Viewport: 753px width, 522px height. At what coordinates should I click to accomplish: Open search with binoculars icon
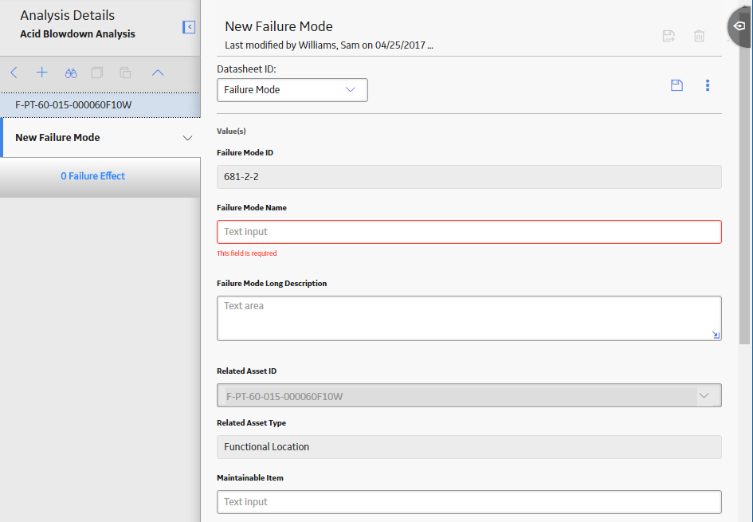71,73
